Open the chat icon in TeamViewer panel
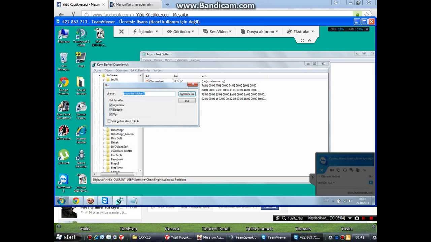431x242 pixels. (352, 170)
